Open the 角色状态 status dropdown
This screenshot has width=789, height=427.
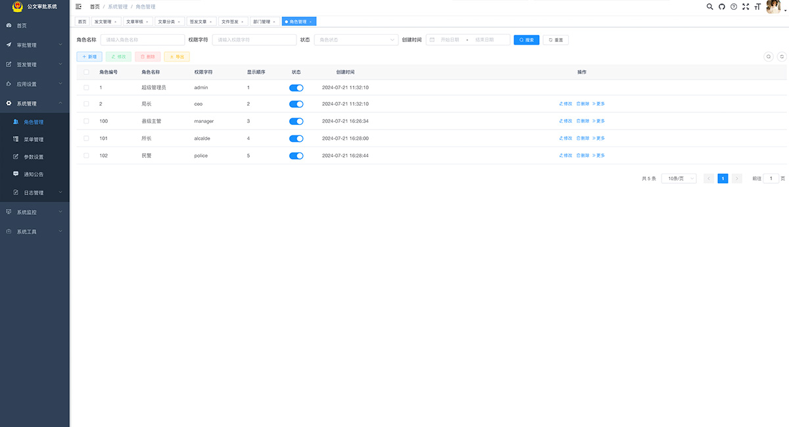(x=356, y=40)
